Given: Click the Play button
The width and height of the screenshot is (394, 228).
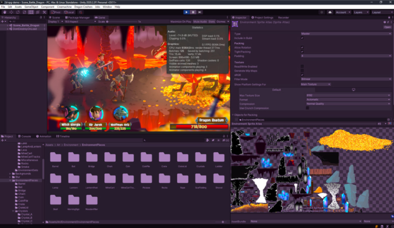Looking at the screenshot, I should (186, 12).
